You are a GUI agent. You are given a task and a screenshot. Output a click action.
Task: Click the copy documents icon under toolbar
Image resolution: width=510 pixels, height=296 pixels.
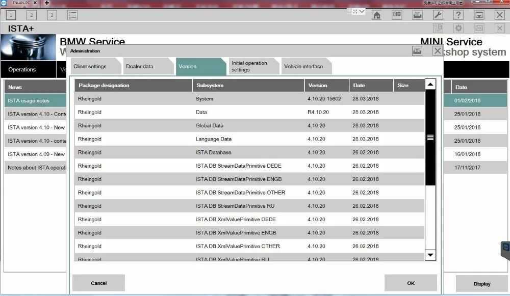pos(438,28)
